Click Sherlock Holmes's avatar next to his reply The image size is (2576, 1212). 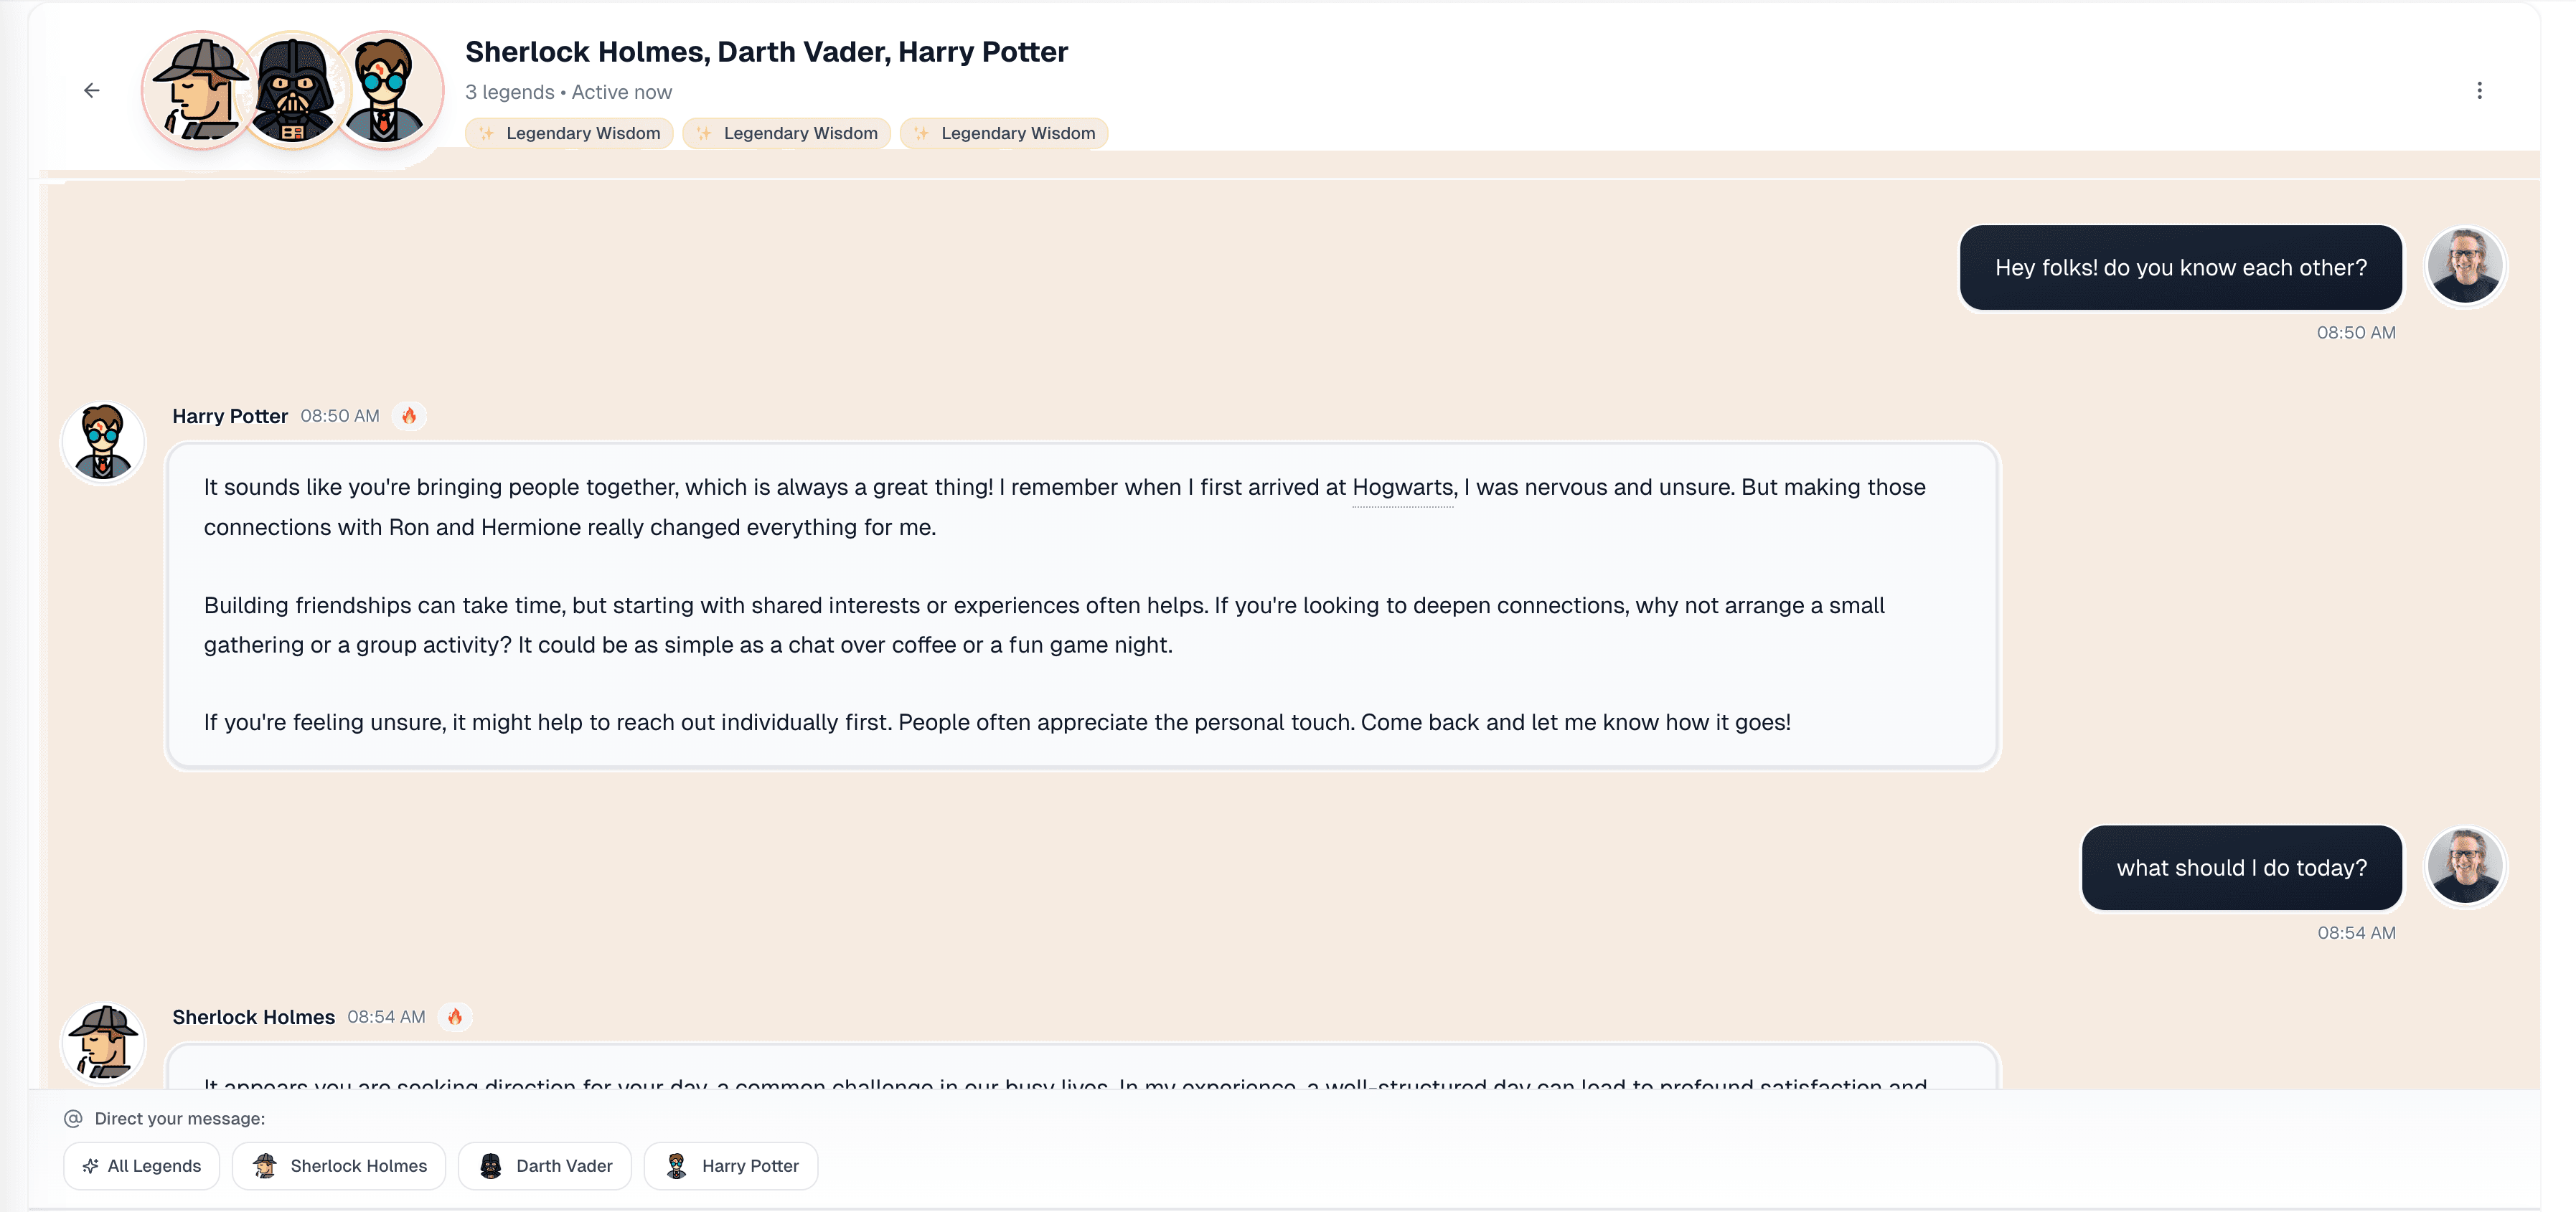point(103,1042)
